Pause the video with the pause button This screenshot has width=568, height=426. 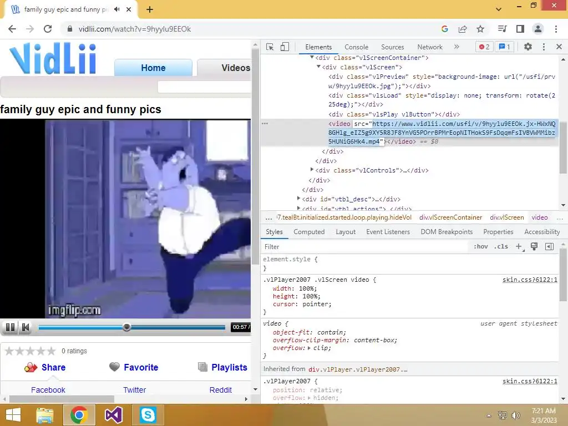[11, 327]
